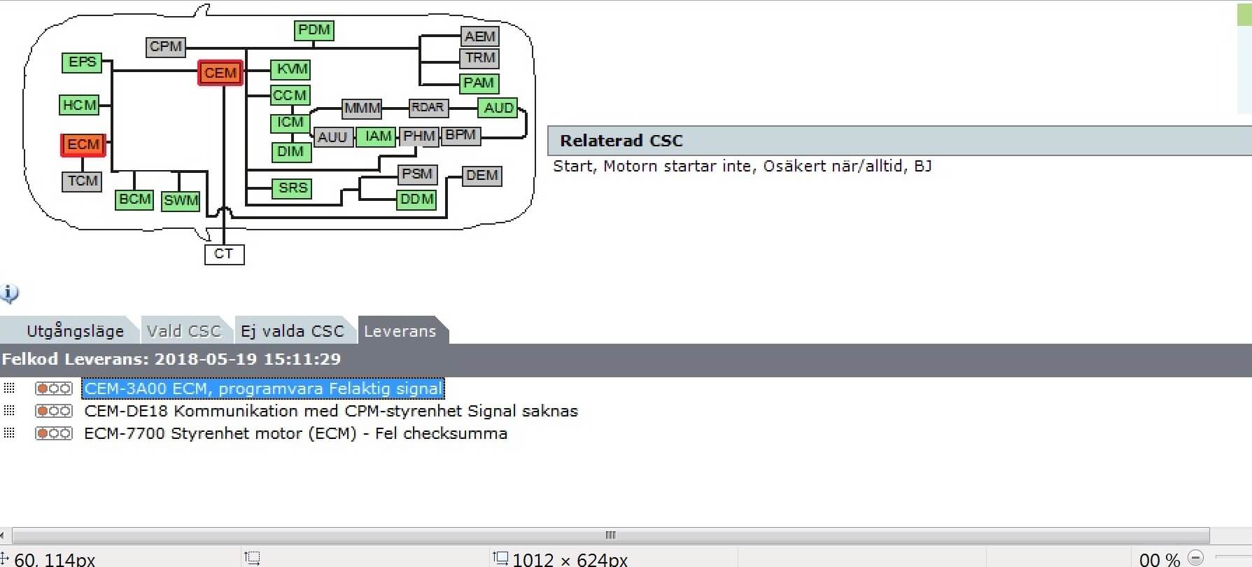1252x567 pixels.
Task: Open the related CSC 'Motorn startar inte' entry
Action: point(742,166)
